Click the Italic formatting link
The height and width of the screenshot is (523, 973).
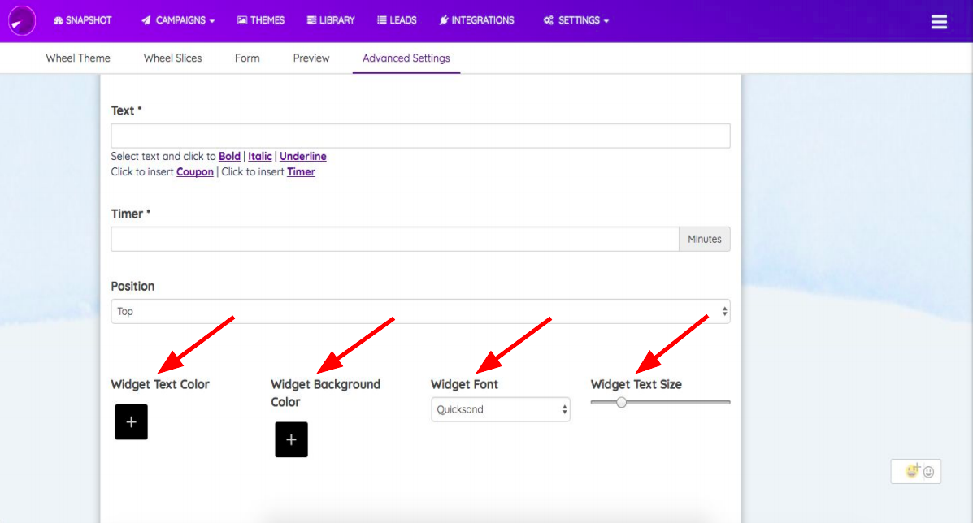click(x=260, y=156)
